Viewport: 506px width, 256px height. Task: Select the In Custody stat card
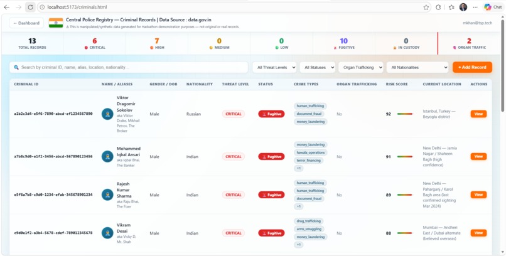pyautogui.click(x=406, y=43)
